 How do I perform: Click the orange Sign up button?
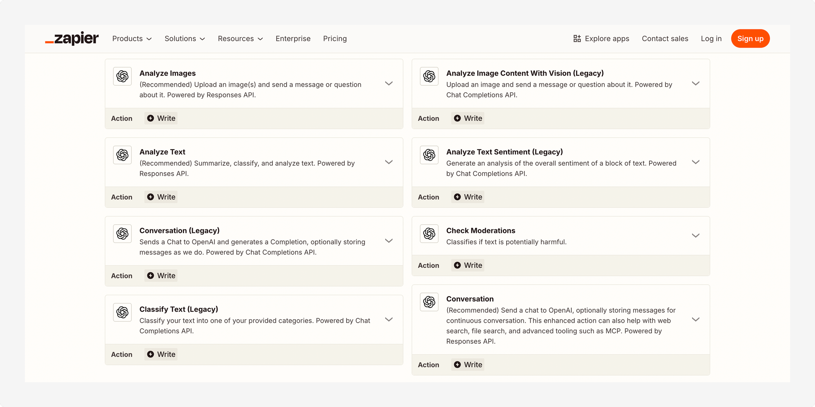tap(750, 38)
